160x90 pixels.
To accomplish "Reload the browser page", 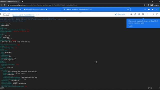I will point(4,5).
